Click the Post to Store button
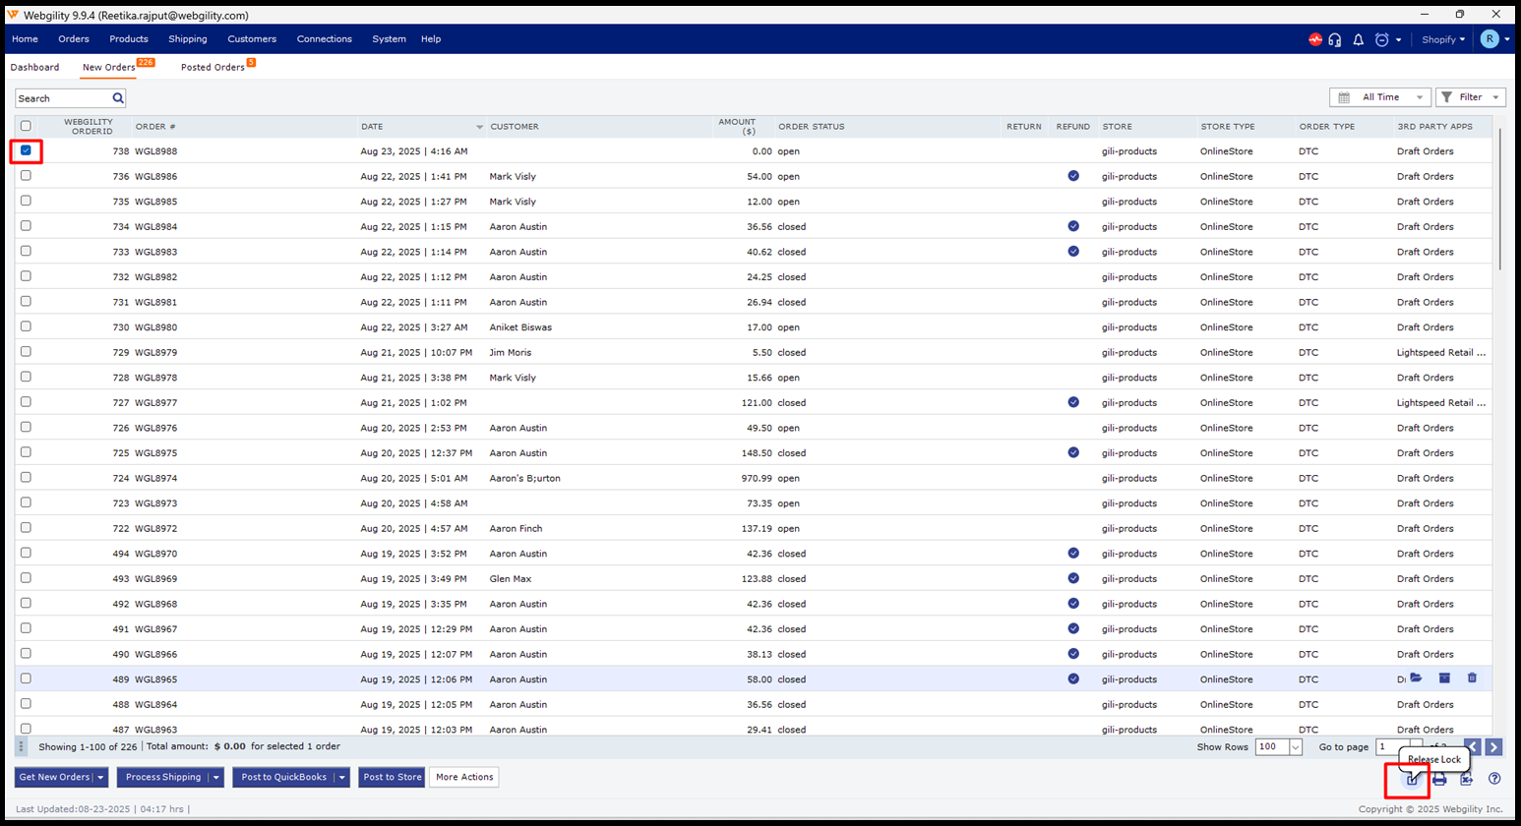Screen dimensions: 1521x826 (392, 777)
